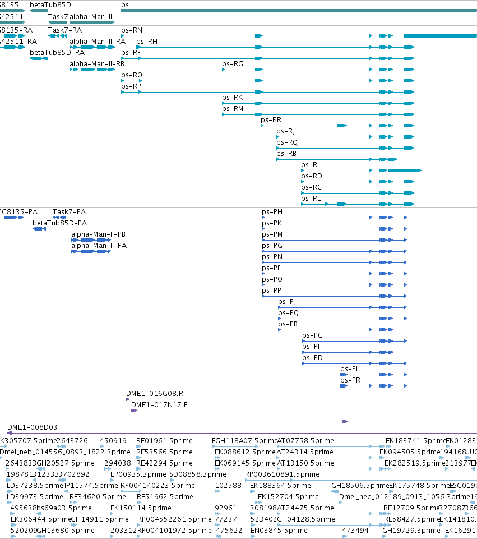Click the alpha-Man-II gene label
Viewport: 477px width, 539px height.
point(91,16)
